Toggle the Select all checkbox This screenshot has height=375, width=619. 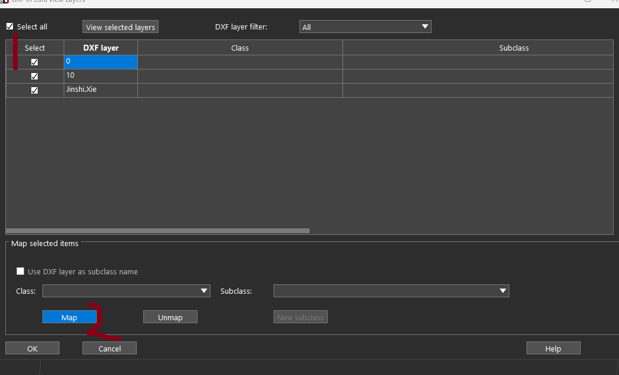click(x=10, y=26)
